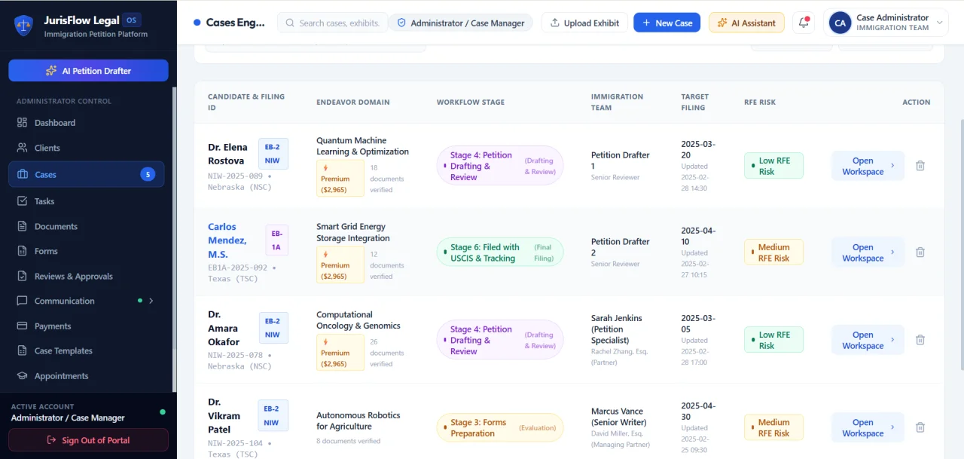The width and height of the screenshot is (964, 459).
Task: Click the Dr. Vikram Patel name
Action: coord(224,415)
